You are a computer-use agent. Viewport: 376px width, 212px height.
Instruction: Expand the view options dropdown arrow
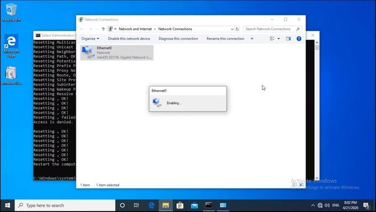pyautogui.click(x=278, y=38)
